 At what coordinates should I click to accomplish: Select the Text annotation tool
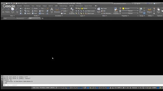pos(52,10)
